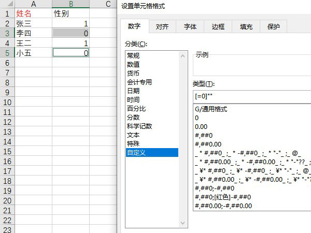The width and height of the screenshot is (311, 233).
Task: Select row 3 header
Action: [7, 33]
